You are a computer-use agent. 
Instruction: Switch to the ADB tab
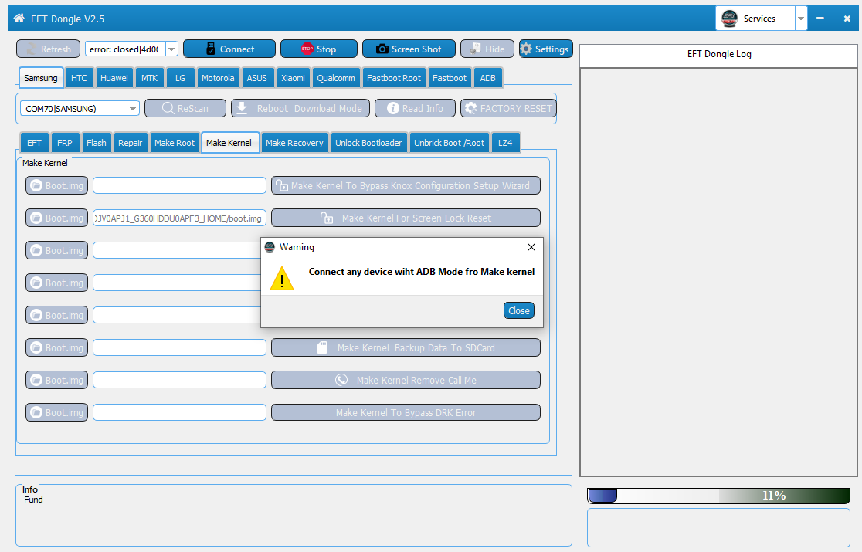tap(487, 78)
